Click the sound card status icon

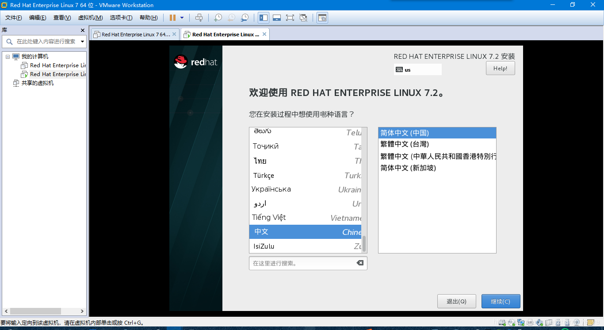[539, 322]
